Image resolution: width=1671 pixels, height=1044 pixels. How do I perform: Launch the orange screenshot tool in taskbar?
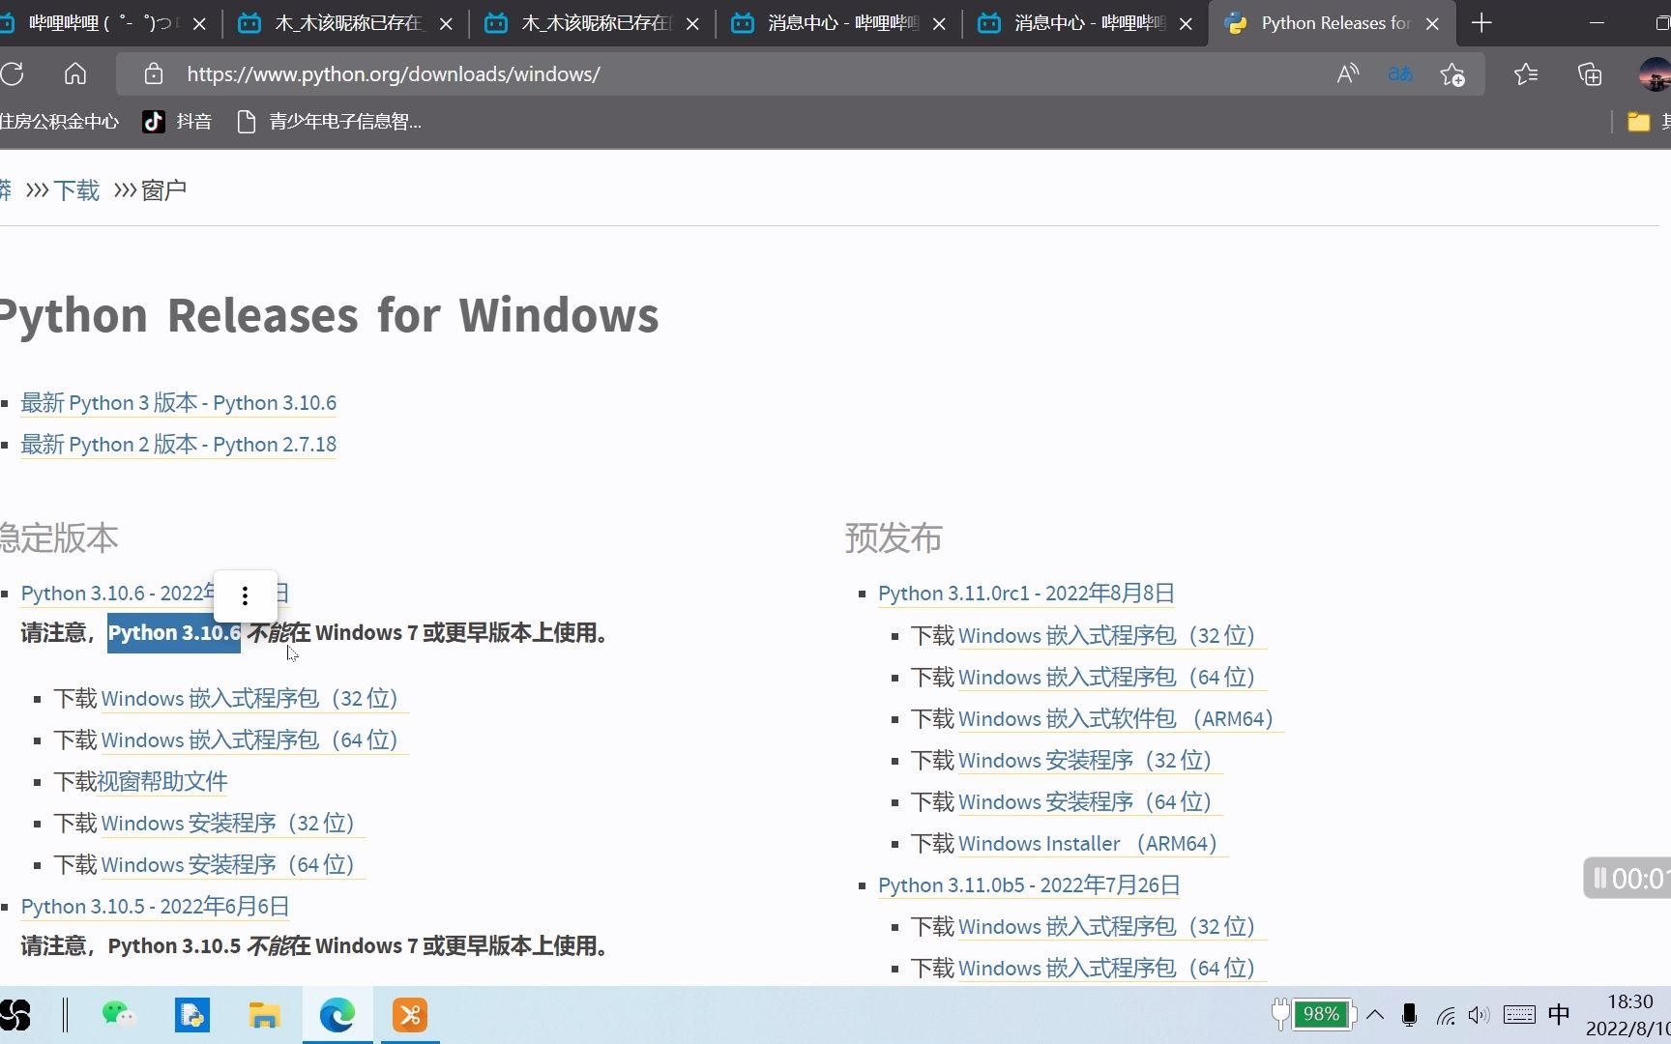point(410,1015)
